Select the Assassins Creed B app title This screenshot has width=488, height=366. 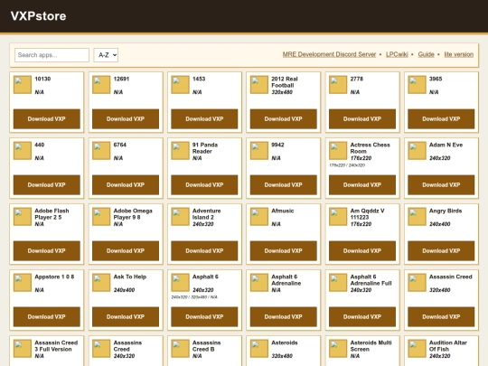[x=206, y=346]
